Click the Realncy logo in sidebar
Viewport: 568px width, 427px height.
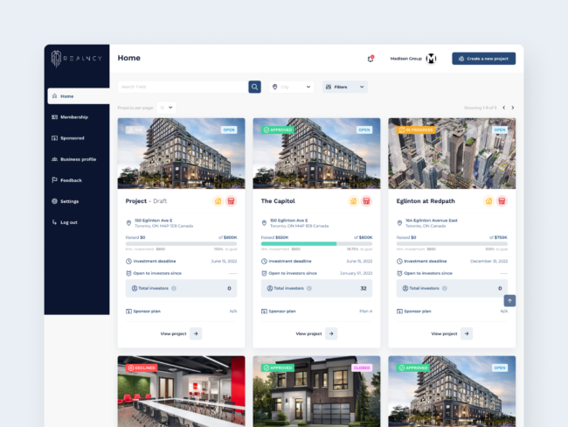click(x=76, y=59)
